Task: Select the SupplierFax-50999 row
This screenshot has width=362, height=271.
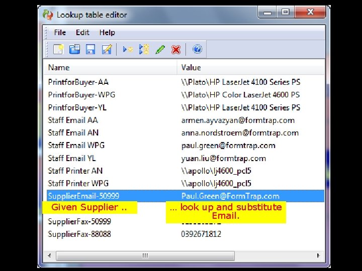Action: (x=186, y=221)
